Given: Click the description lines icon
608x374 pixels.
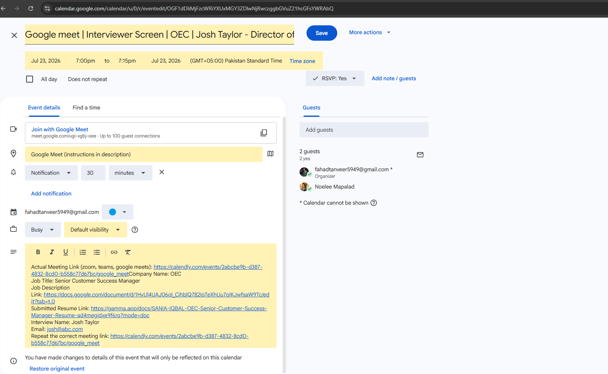Looking at the screenshot, I should (x=13, y=252).
